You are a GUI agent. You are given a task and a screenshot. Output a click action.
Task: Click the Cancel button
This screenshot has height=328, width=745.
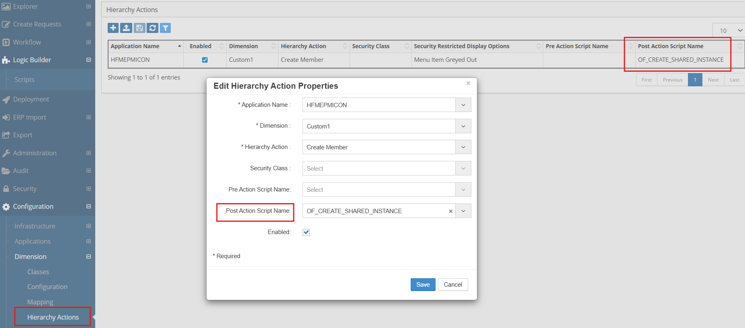452,285
